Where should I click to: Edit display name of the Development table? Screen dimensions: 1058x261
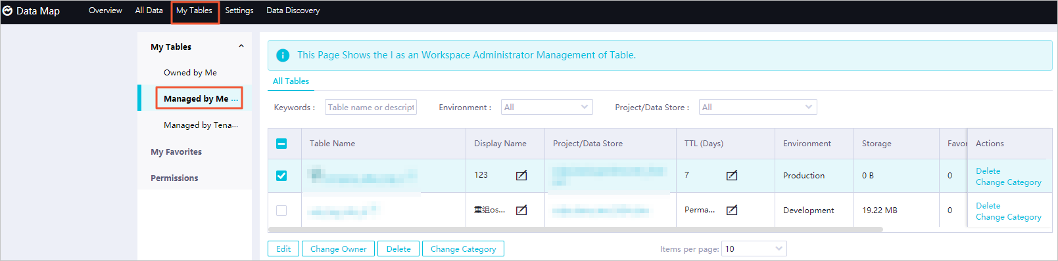click(521, 210)
